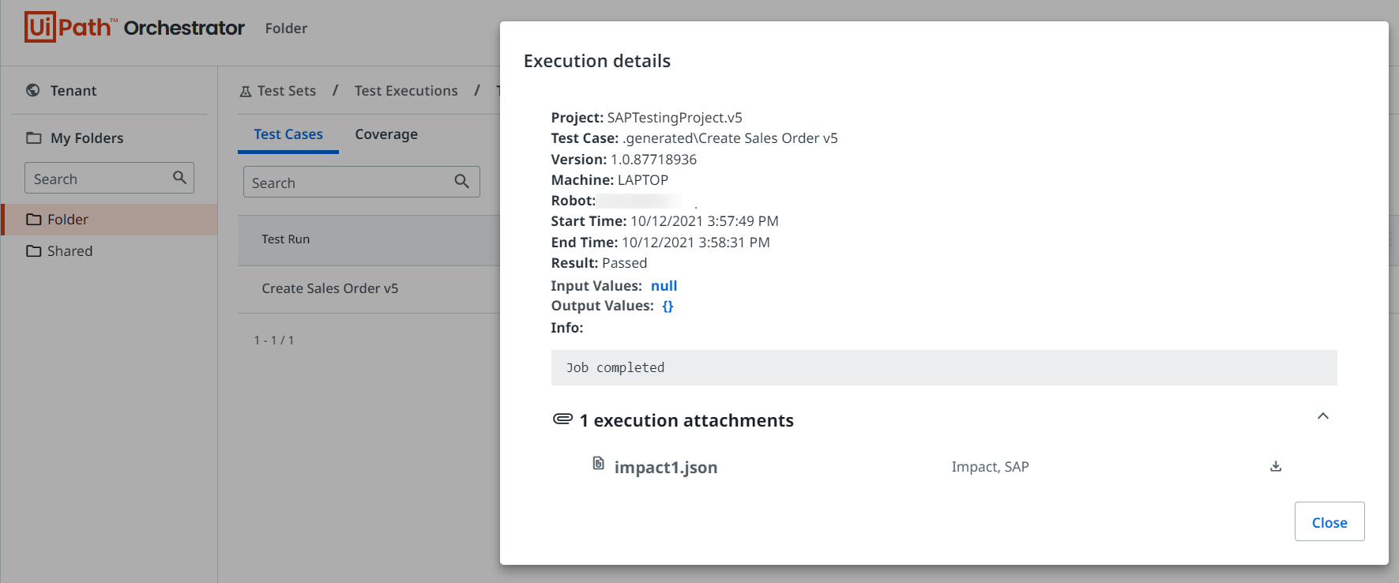Switch to the Test Cases tab
Image resolution: width=1399 pixels, height=583 pixels.
tap(288, 134)
